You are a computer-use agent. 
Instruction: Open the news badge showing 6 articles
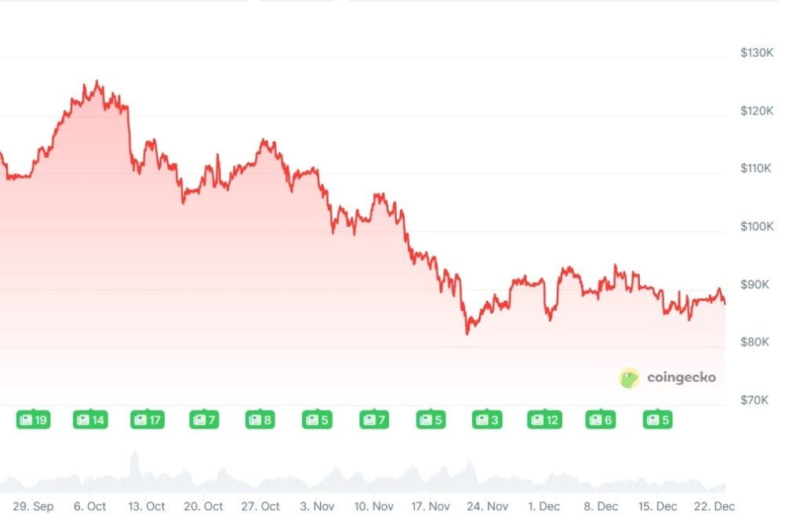[x=601, y=420]
